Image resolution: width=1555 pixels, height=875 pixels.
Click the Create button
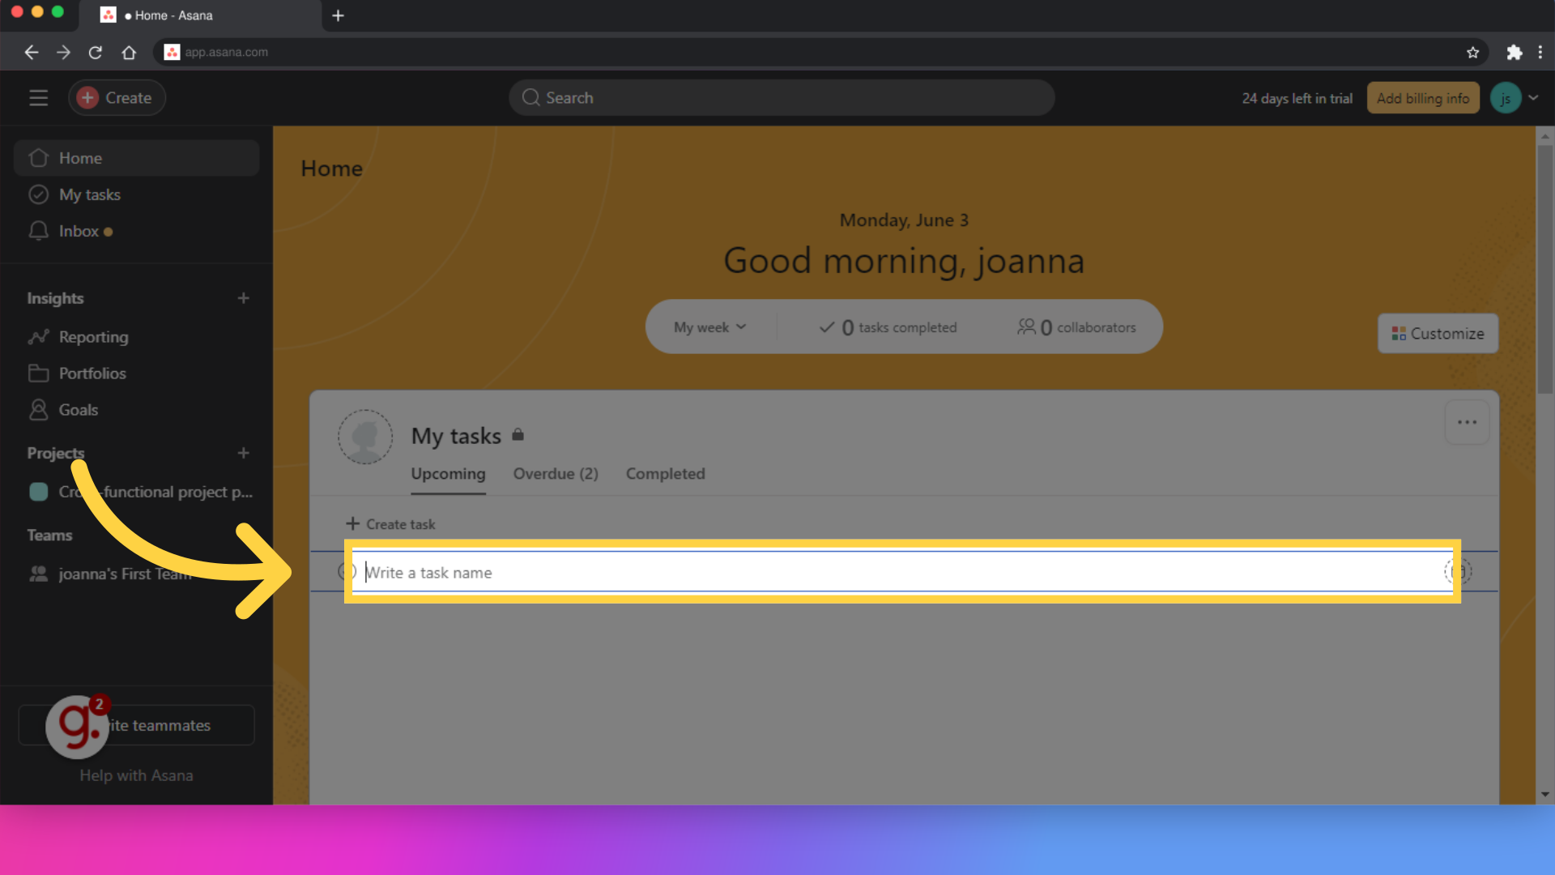(117, 98)
